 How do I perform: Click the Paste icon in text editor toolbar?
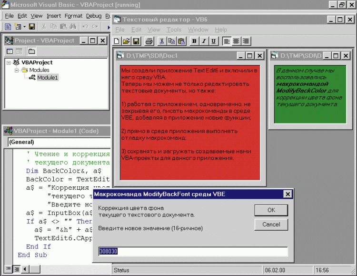click(181, 41)
